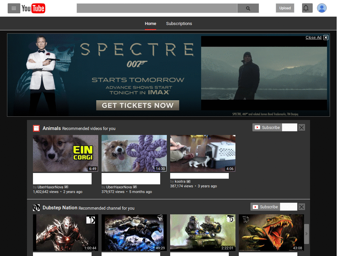The height and width of the screenshot is (256, 341).
Task: Click the "2 years ago" text
Action: coord(73,192)
